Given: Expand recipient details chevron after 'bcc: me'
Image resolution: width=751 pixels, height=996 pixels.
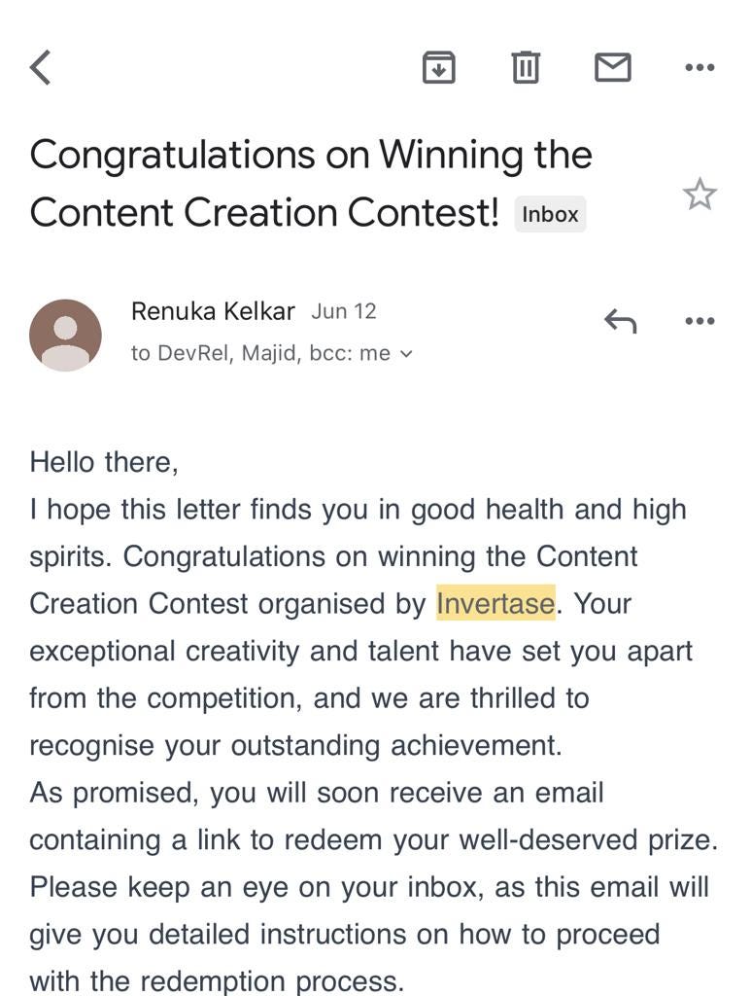Looking at the screenshot, I should [406, 354].
